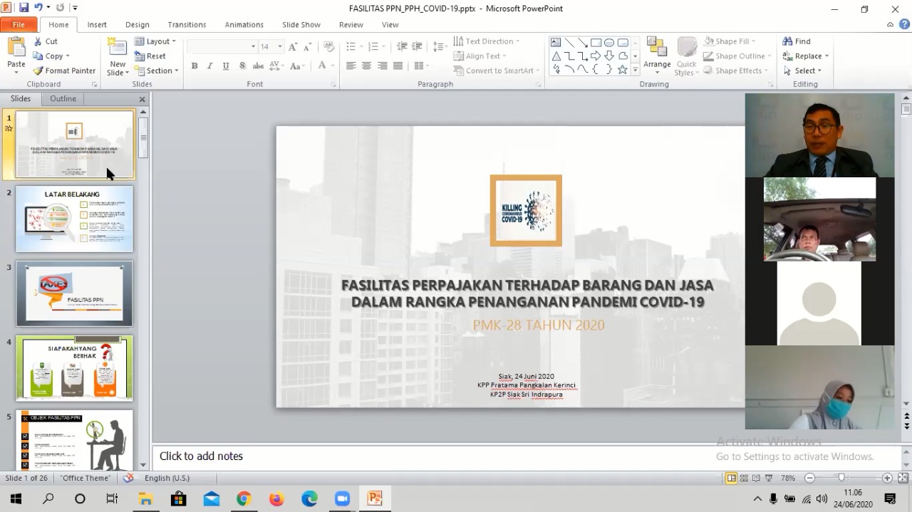Open Slide Sorter view in status bar
This screenshot has width=912, height=512.
click(744, 479)
